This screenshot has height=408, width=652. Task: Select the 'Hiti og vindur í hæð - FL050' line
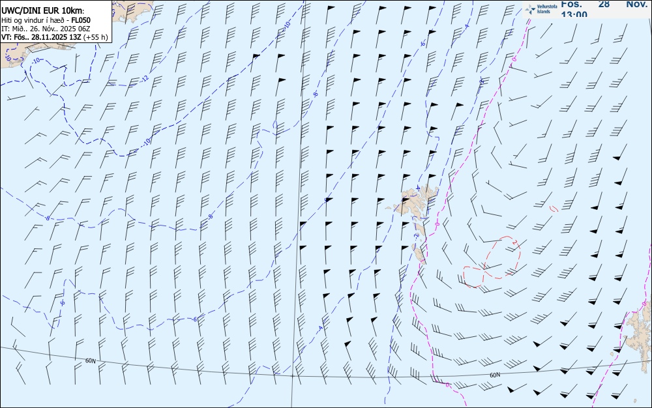[x=46, y=20]
